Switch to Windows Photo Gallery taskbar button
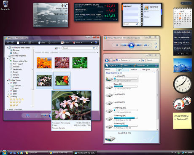Screen dimensions: 194x155 click(85, 153)
